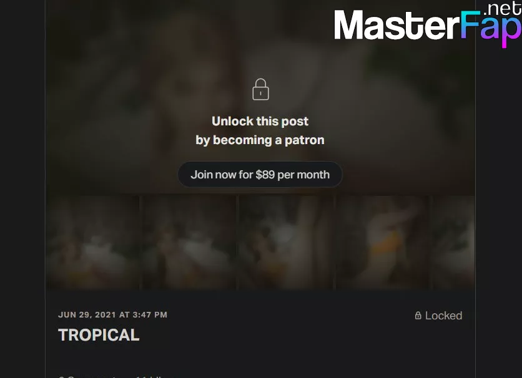Click the large padlock icon above the unlock message
Viewport: 522px width, 378px height.
tap(260, 89)
